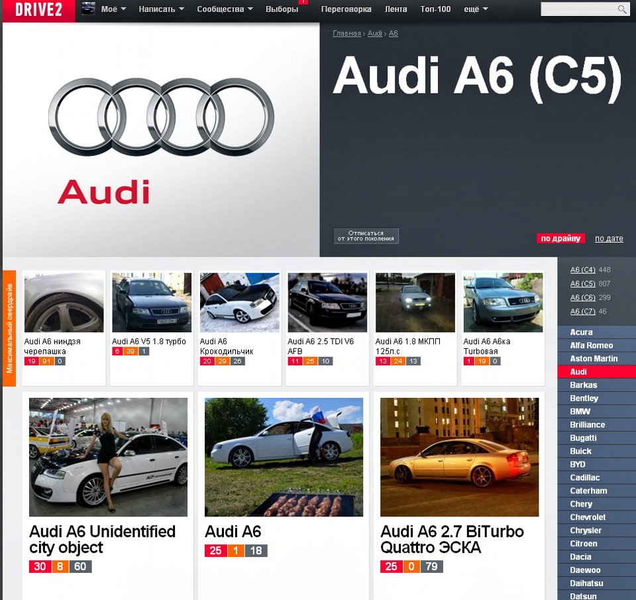
Task: Click orange 8 counter under Unidentified city object
Action: pos(60,566)
